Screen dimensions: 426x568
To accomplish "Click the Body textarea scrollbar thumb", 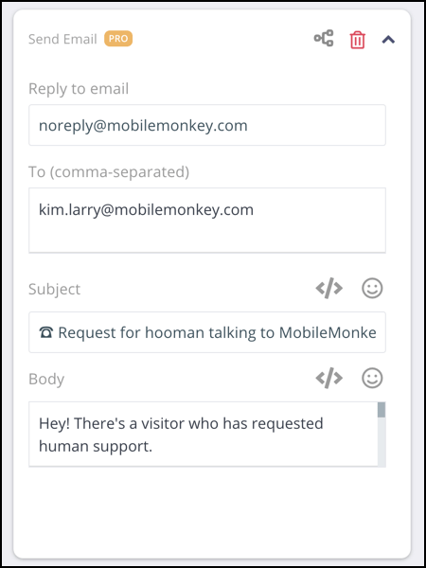I will click(x=382, y=410).
